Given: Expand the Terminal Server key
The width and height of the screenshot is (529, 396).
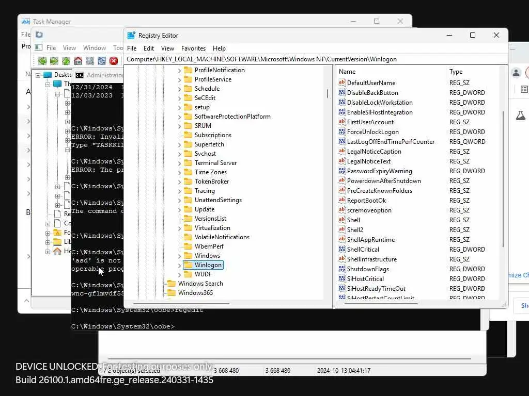Looking at the screenshot, I should pos(179,163).
